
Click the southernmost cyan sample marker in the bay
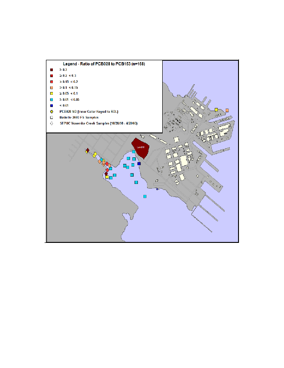(x=145, y=196)
